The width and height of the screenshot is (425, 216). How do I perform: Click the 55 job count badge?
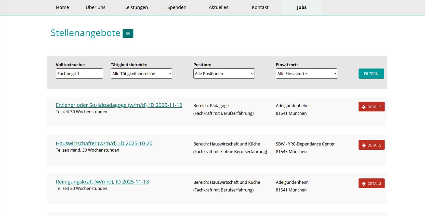pyautogui.click(x=128, y=34)
